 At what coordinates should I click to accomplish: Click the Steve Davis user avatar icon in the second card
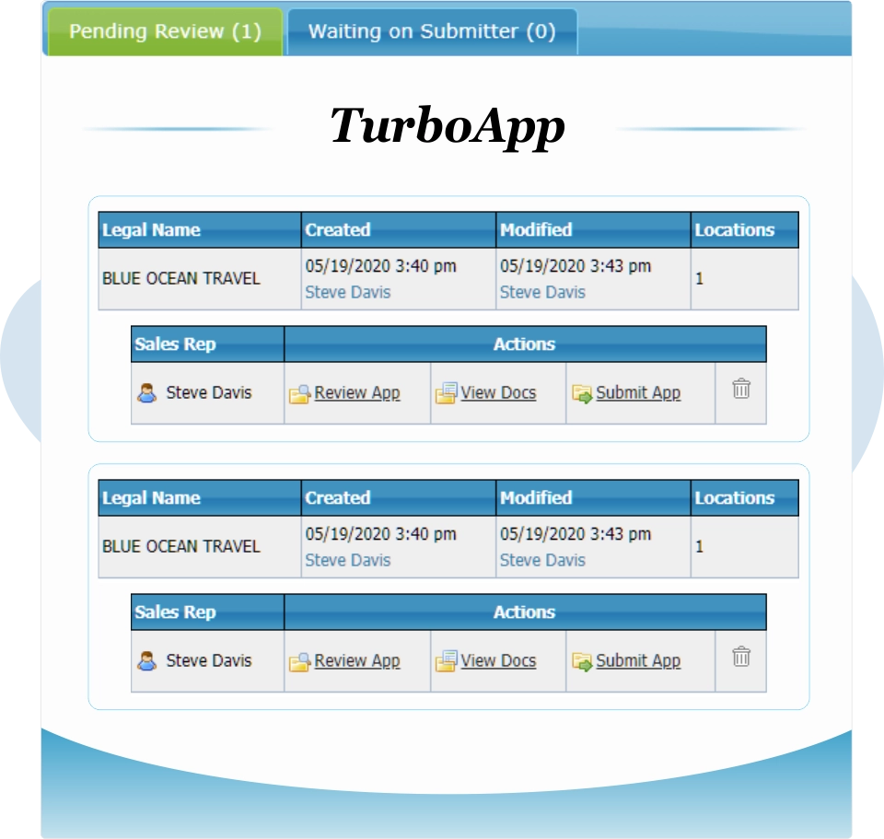point(147,661)
